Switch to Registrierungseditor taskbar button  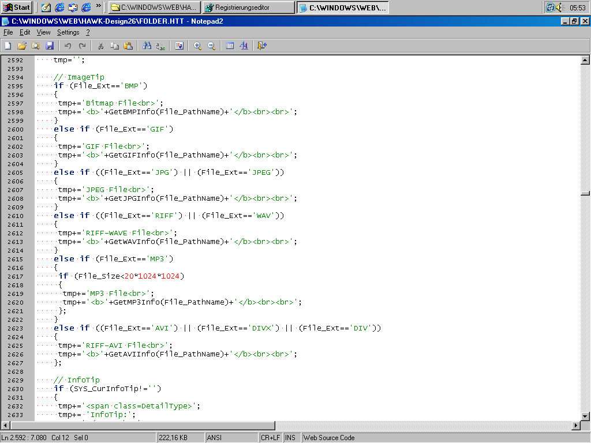point(248,7)
